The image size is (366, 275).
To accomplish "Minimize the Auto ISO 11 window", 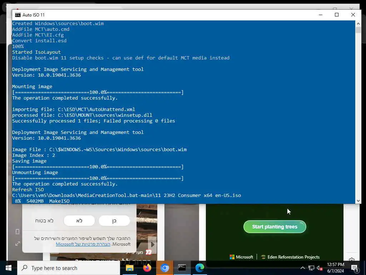I will (321, 15).
